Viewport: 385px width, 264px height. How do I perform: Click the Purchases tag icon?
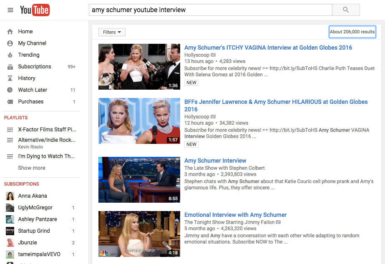point(10,102)
